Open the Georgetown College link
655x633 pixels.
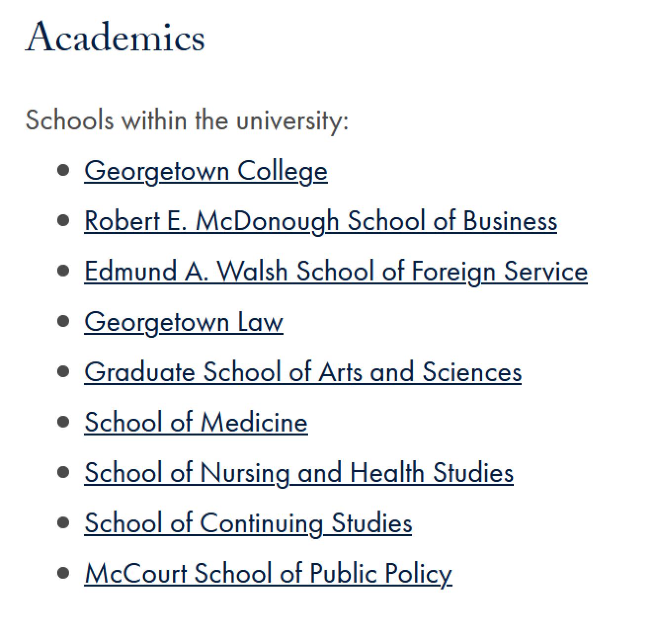click(205, 171)
